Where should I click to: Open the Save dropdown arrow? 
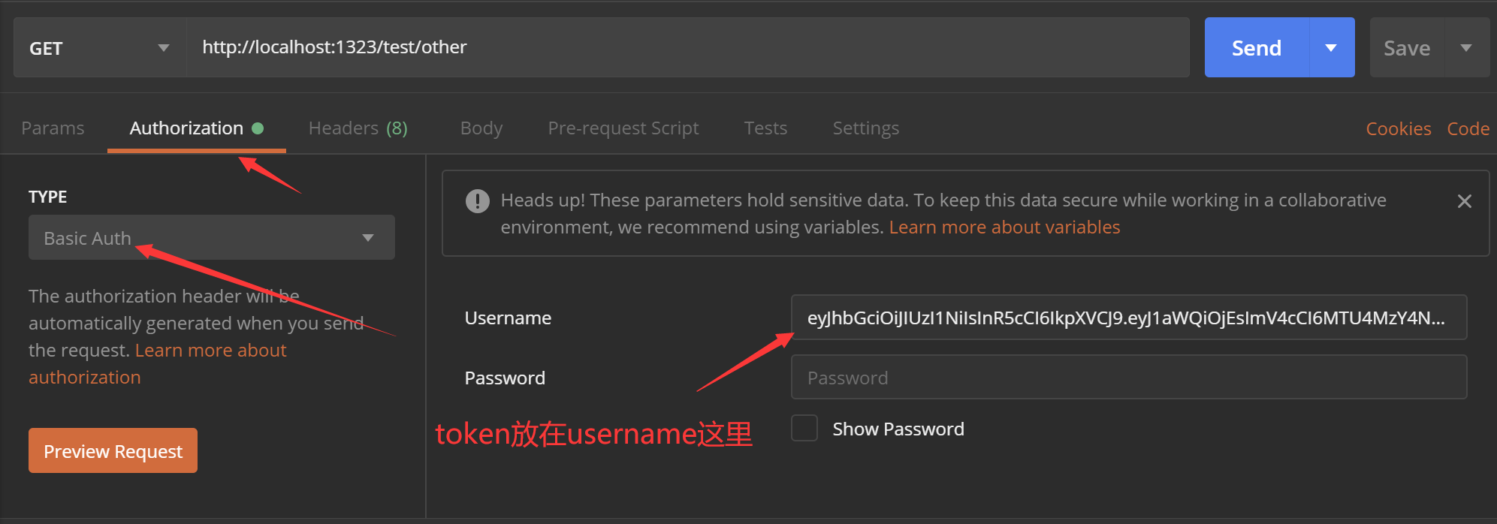1465,48
